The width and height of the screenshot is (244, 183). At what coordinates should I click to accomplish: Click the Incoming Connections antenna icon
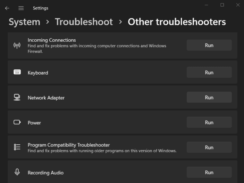(x=17, y=45)
